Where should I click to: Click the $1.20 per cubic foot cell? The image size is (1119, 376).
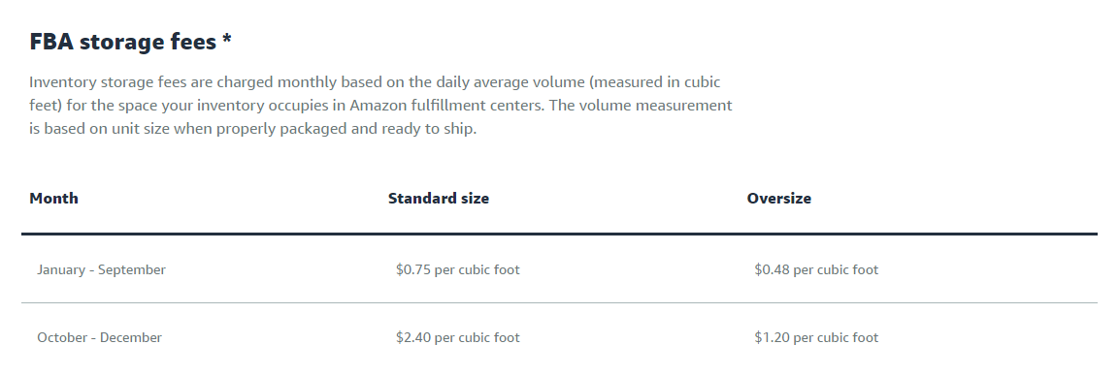coord(816,337)
